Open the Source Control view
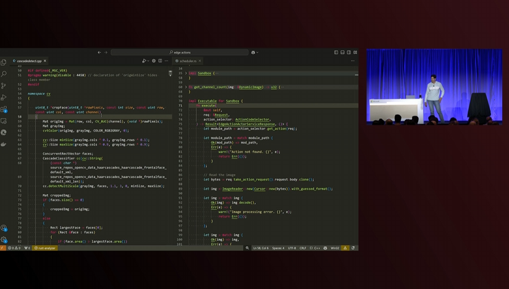 (4, 85)
